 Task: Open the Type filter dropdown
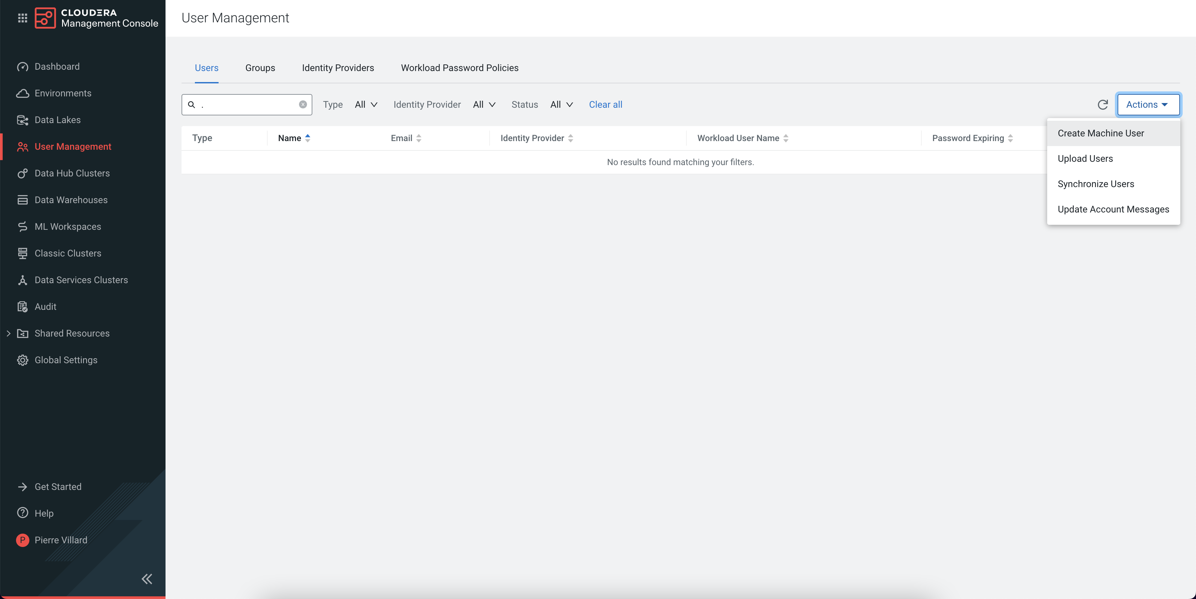coord(366,105)
